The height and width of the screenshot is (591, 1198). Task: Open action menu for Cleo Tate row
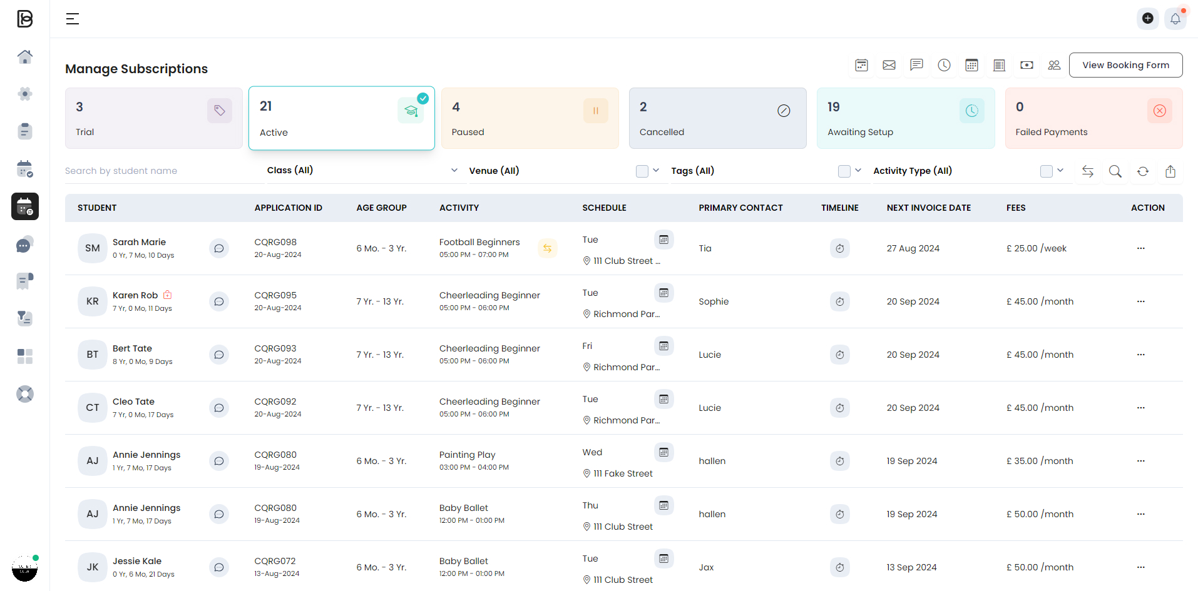coord(1140,408)
